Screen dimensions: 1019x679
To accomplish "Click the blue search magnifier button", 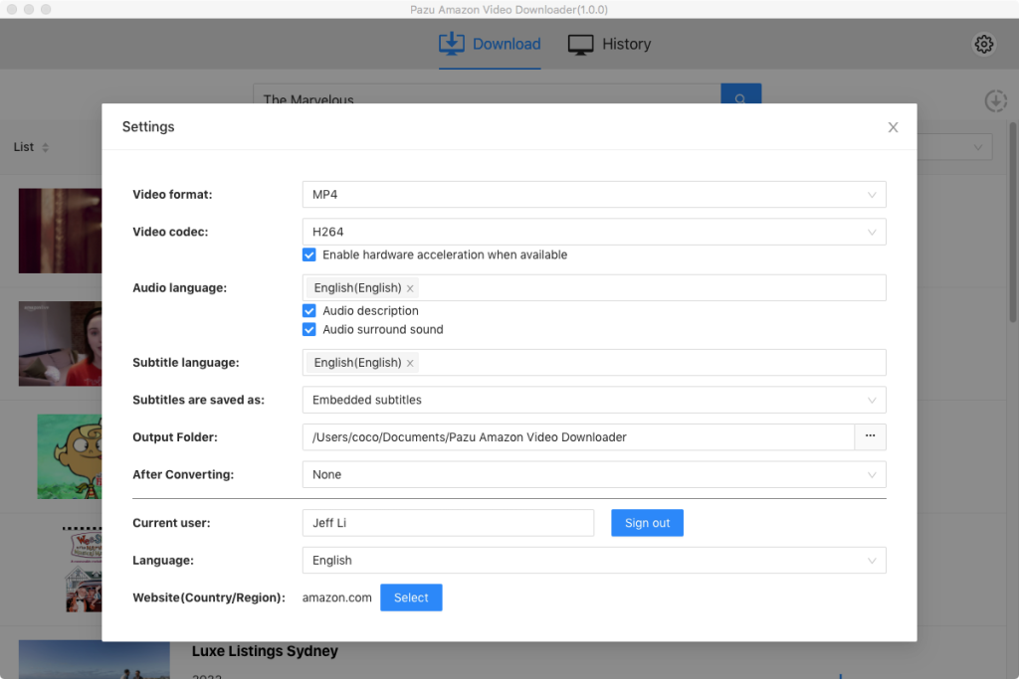I will (740, 94).
